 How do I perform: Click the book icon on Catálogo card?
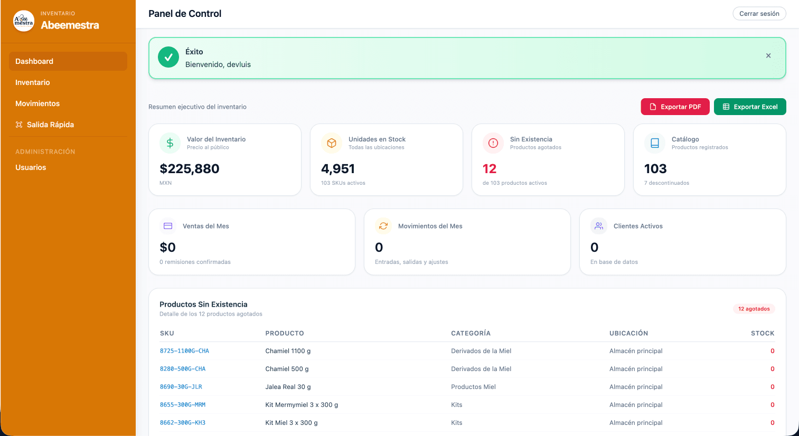tap(655, 143)
